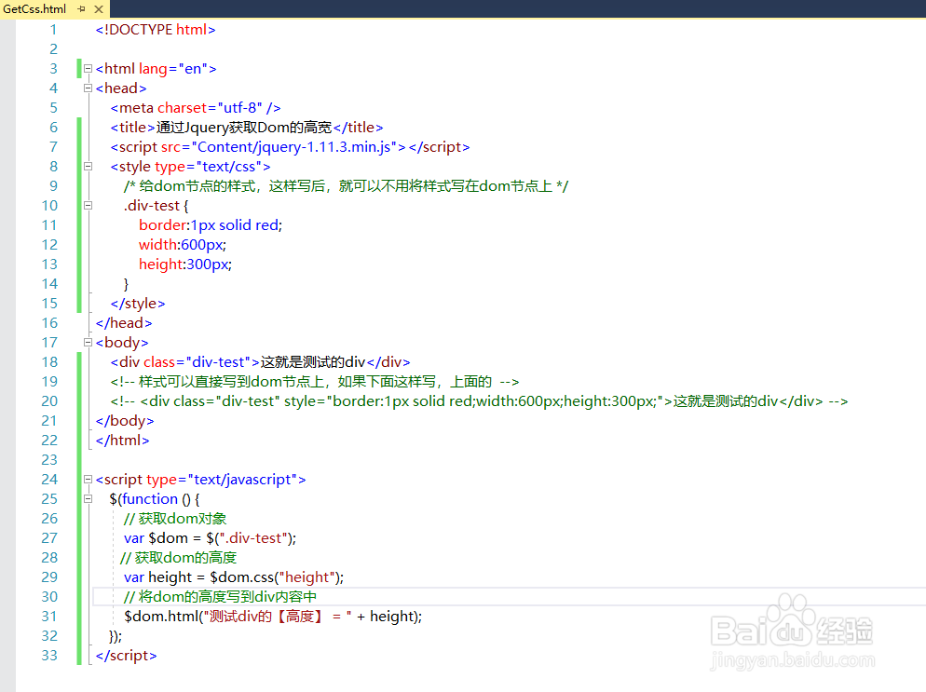Click the comment // 获取dom对象

pyautogui.click(x=175, y=519)
